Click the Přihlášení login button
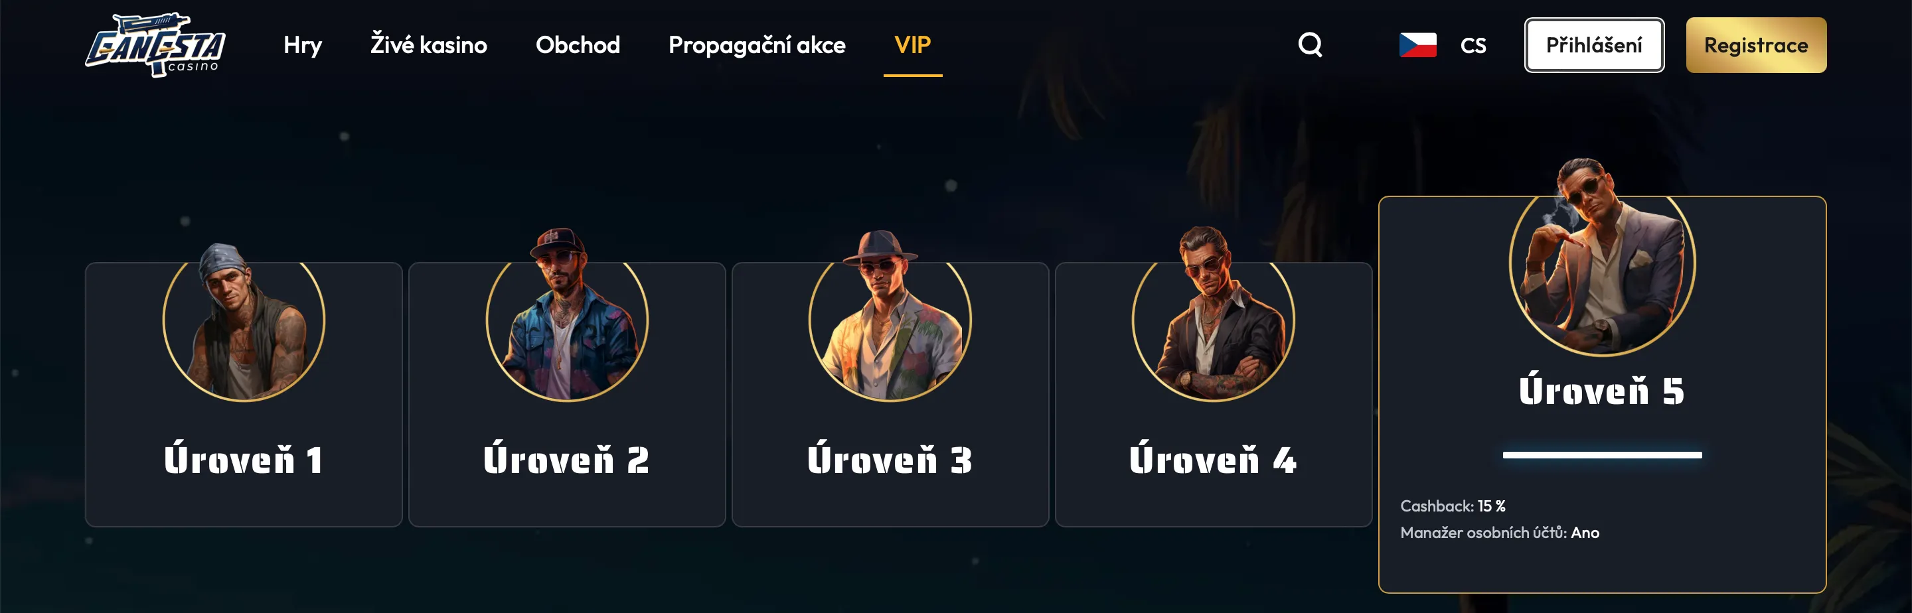The width and height of the screenshot is (1912, 613). point(1594,45)
